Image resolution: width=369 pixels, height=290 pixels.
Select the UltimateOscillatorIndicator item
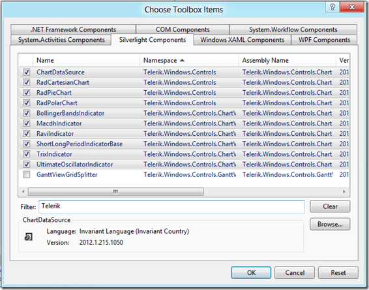(x=74, y=165)
